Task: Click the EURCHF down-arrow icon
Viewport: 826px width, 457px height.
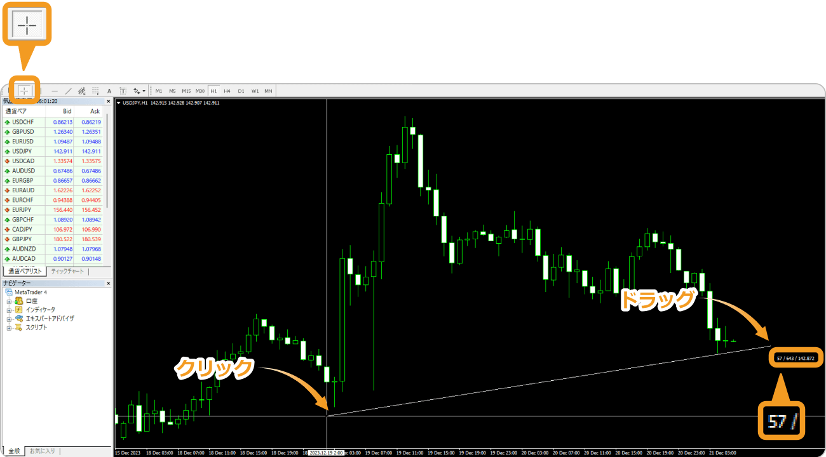Action: coord(7,200)
